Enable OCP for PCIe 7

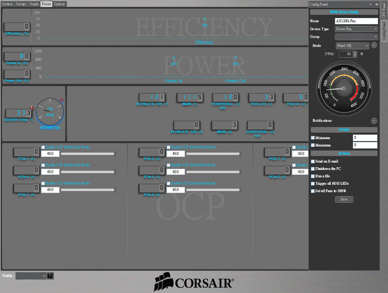click(43, 183)
